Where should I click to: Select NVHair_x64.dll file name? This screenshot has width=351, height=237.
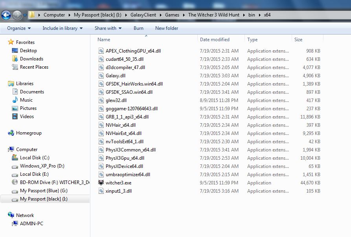click(121, 125)
